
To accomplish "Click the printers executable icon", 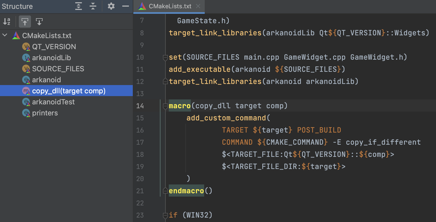I will [x=26, y=113].
